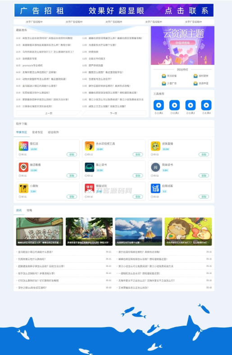The height and width of the screenshot is (355, 232).
Task: Select the 攻略 tab
Action: (x=29, y=210)
